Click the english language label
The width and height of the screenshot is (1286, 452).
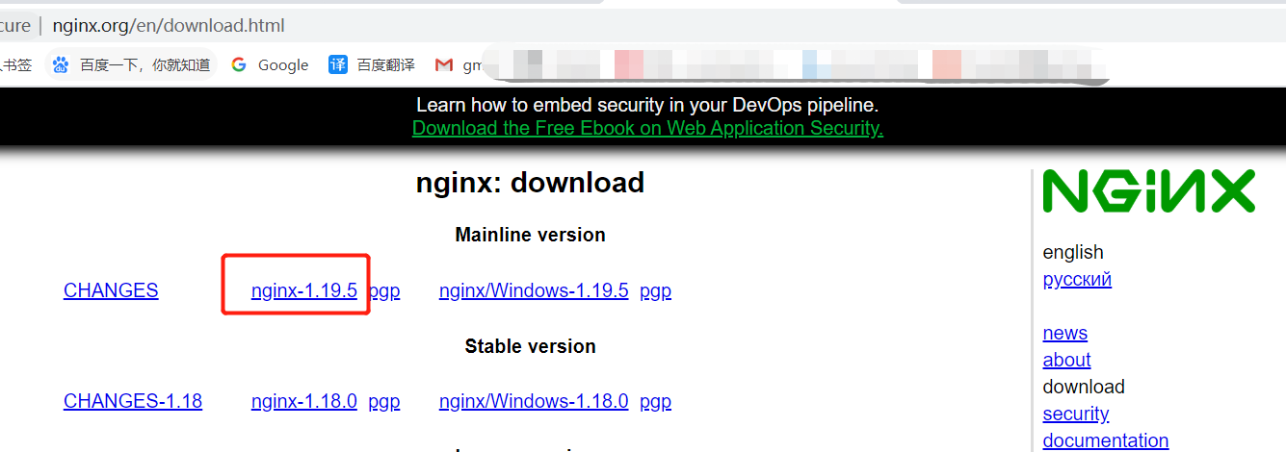1073,252
